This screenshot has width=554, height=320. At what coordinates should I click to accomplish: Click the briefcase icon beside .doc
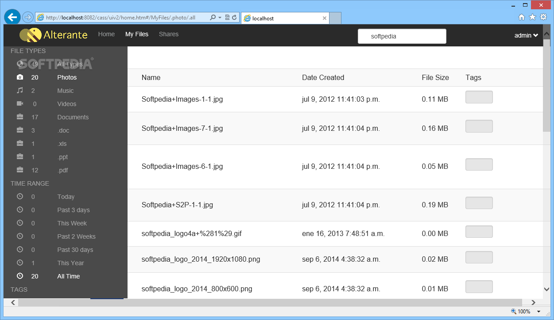pos(20,130)
